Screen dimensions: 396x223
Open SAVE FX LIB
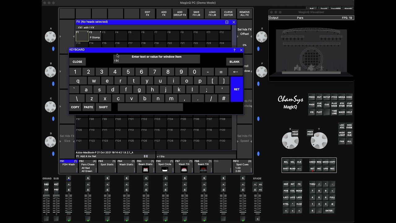(x=196, y=14)
